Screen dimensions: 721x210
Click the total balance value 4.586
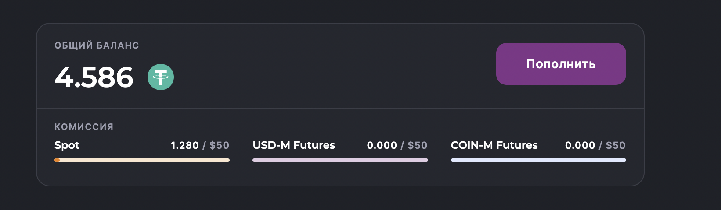click(x=94, y=77)
